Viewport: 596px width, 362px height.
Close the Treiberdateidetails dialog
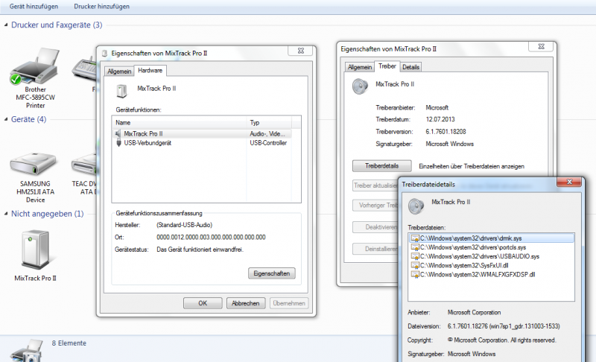pos(569,182)
